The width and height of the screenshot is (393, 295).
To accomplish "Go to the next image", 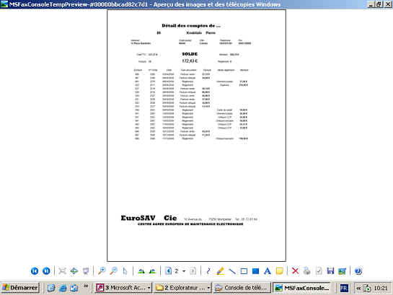I will [46, 271].
